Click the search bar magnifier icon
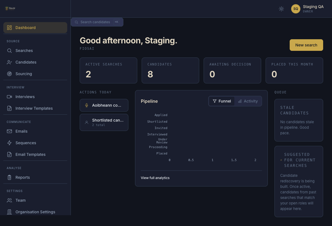332x226 pixels. point(76,22)
